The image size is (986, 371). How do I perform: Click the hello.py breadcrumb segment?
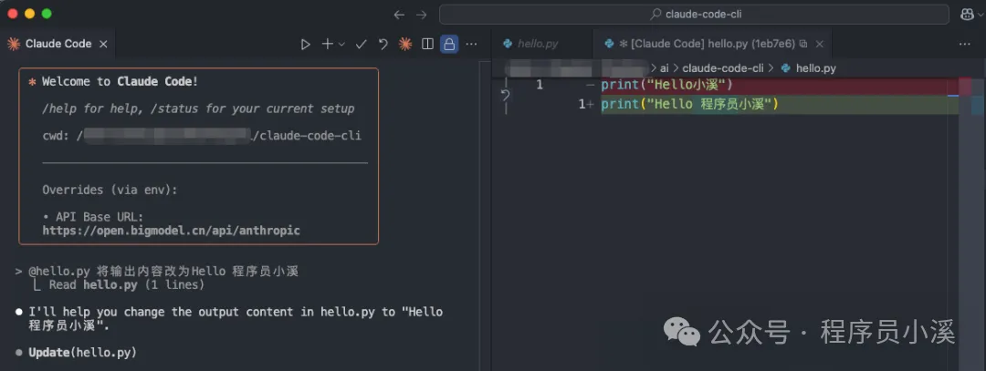coord(815,67)
